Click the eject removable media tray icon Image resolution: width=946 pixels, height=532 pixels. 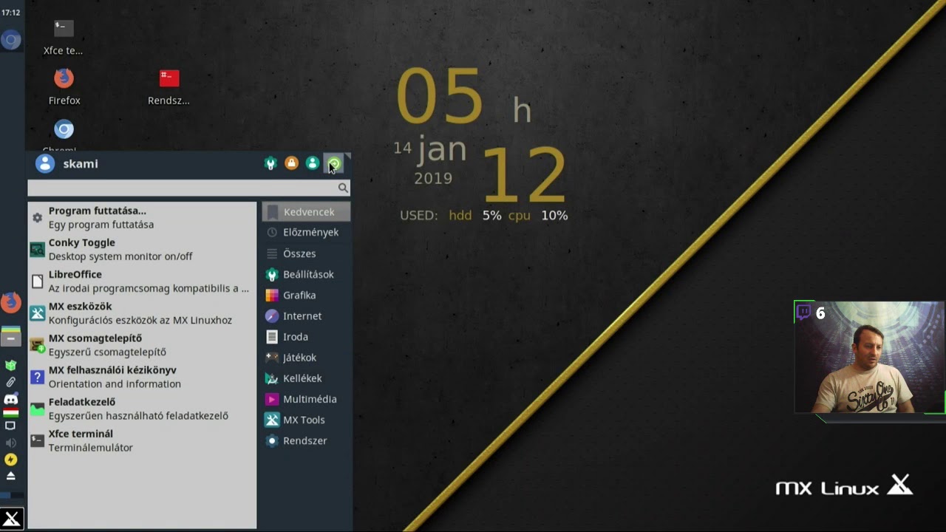(x=10, y=476)
